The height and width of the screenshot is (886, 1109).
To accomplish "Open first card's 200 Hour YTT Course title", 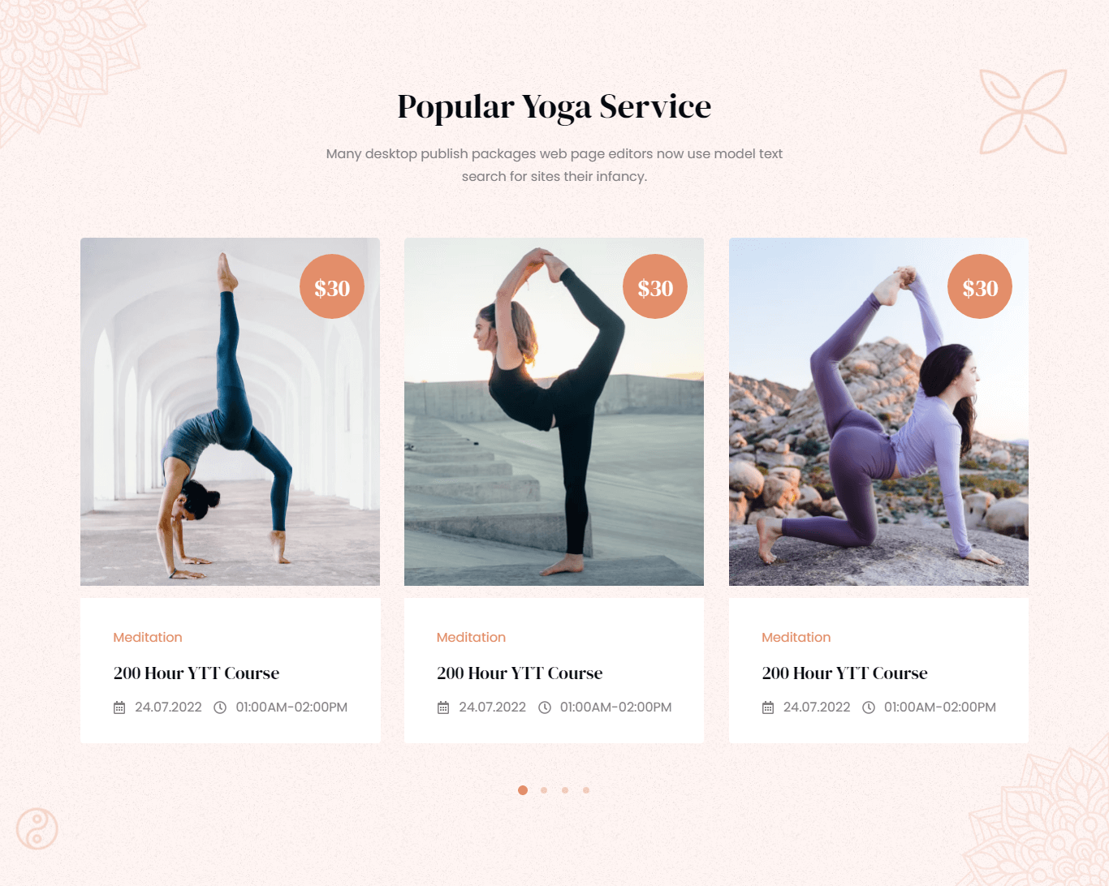I will coord(196,673).
